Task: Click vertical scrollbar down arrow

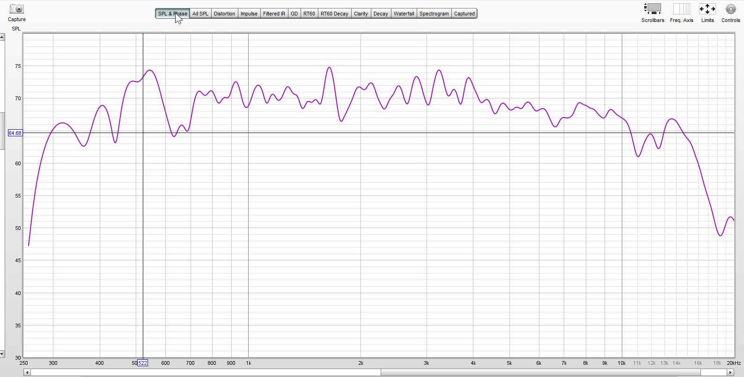Action: click(2, 354)
